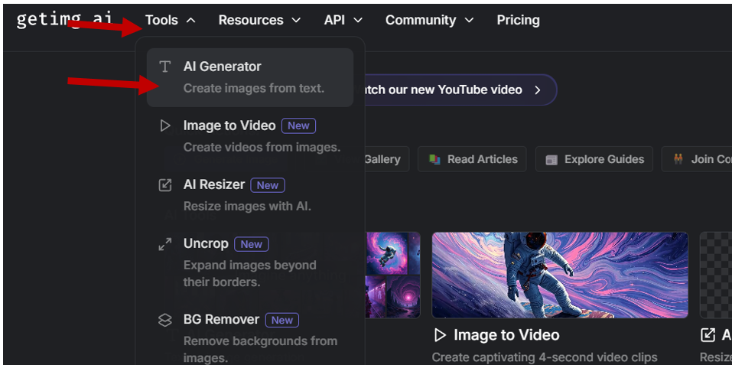
Task: Click 'Create captivating 4-second video clips' text
Action: 545,357
